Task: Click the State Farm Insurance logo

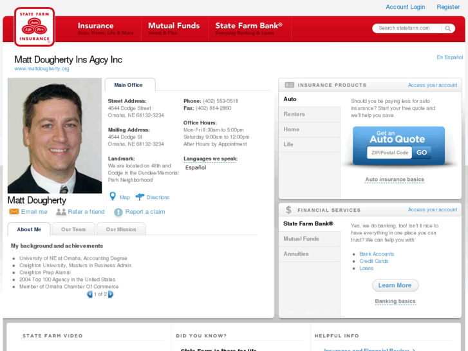Action: click(34, 27)
